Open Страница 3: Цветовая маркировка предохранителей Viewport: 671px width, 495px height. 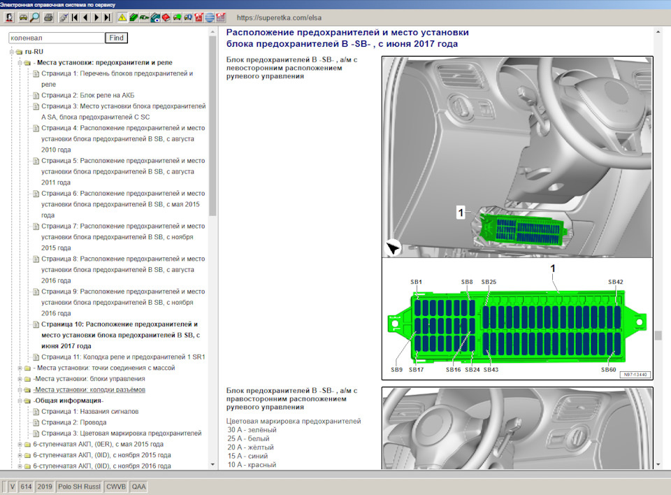(x=121, y=433)
